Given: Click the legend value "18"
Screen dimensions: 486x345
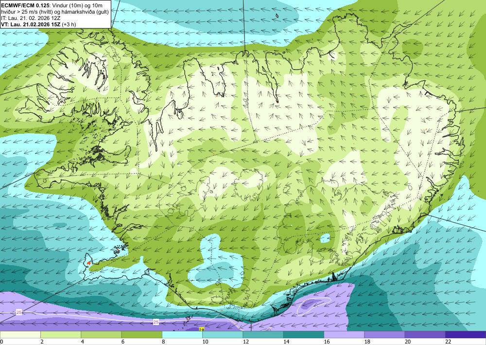Looking at the screenshot, I should (367, 342).
